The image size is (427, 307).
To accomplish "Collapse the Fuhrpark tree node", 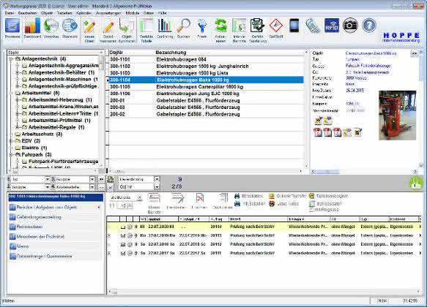I will [x=11, y=154].
